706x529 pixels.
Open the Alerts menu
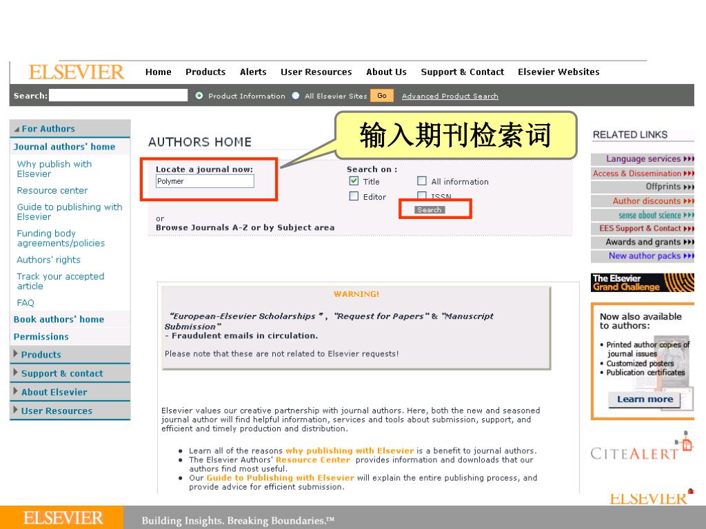[253, 72]
